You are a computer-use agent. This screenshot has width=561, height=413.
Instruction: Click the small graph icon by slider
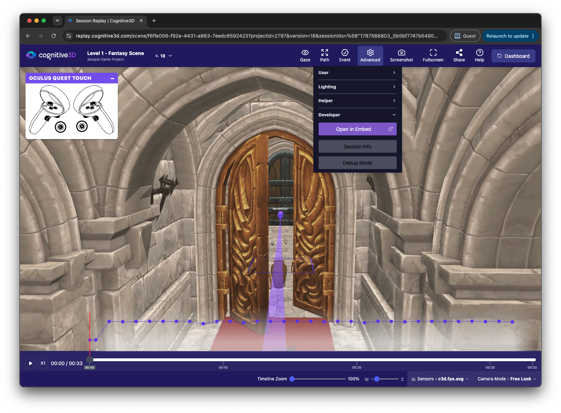[x=367, y=379]
